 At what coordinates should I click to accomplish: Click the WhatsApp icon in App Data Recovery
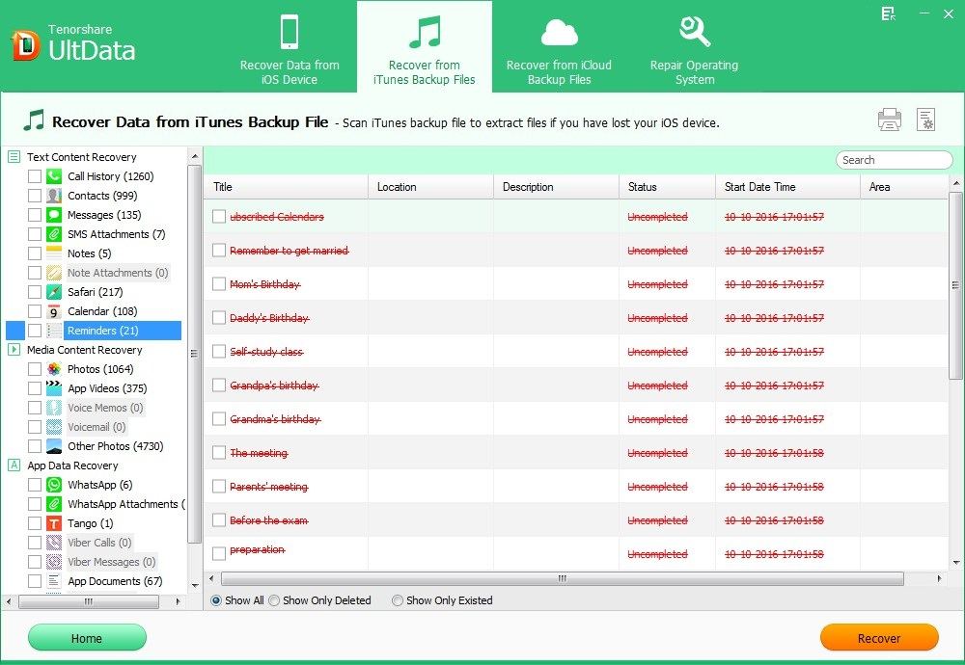coord(53,485)
